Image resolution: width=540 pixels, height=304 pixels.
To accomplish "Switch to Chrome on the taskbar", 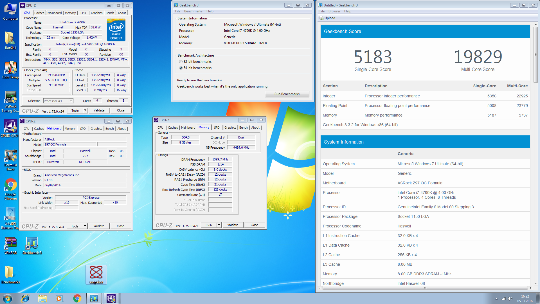I will [77, 298].
